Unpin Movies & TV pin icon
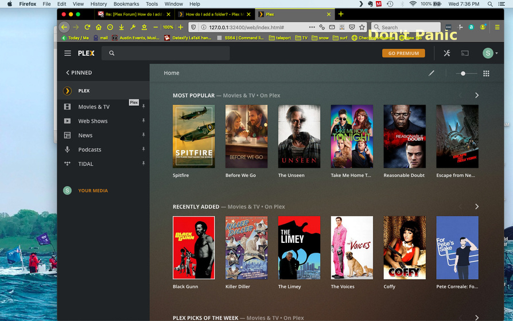 [143, 106]
